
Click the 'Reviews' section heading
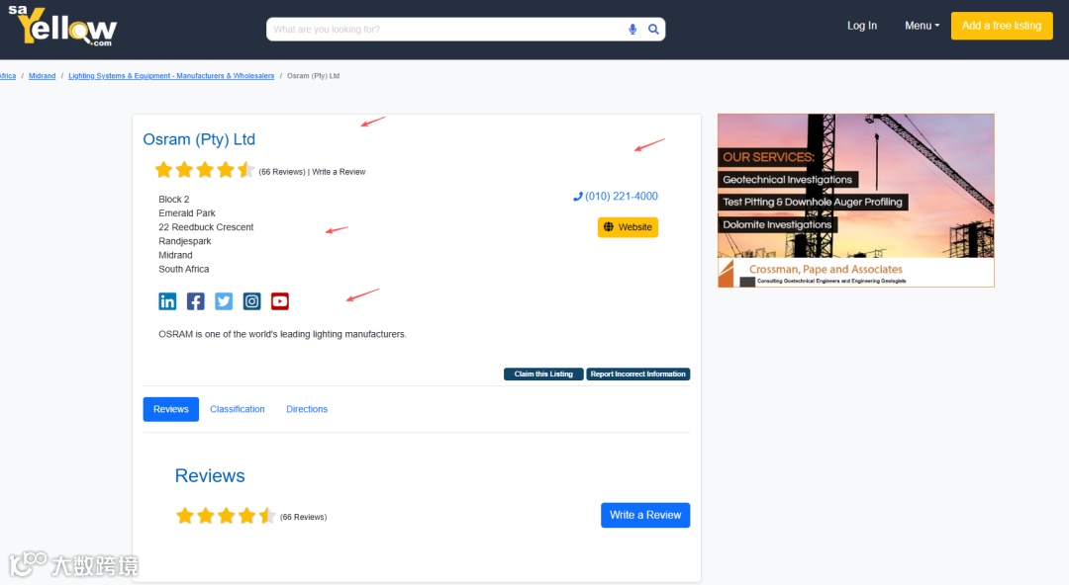(x=210, y=475)
